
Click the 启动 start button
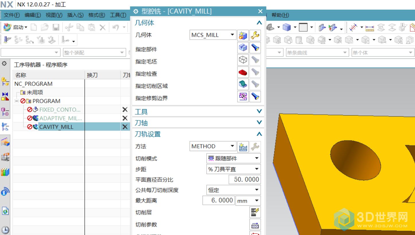tap(15, 27)
